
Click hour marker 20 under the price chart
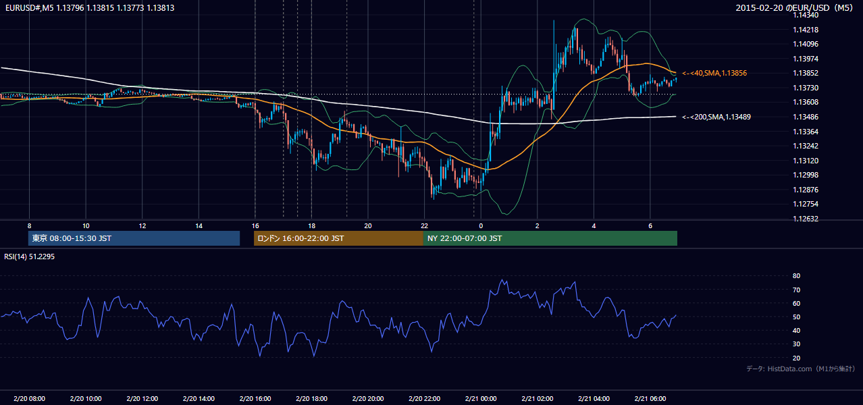(x=367, y=225)
